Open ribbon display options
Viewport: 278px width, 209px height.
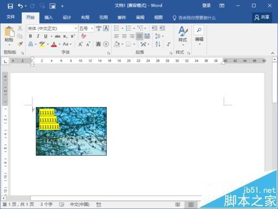coord(222,6)
